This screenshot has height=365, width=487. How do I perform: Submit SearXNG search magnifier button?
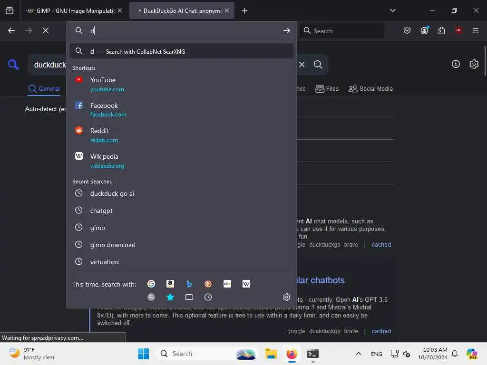tap(318, 65)
